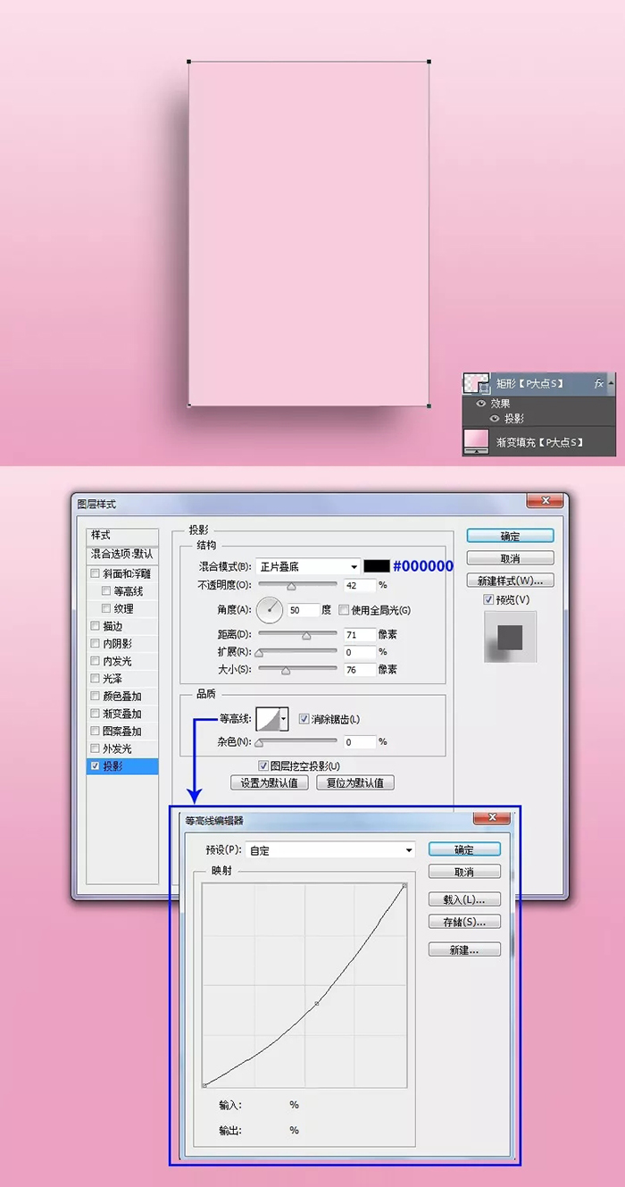Image resolution: width=625 pixels, height=1187 pixels.
Task: Click the middle curve control point
Action: (x=317, y=1004)
